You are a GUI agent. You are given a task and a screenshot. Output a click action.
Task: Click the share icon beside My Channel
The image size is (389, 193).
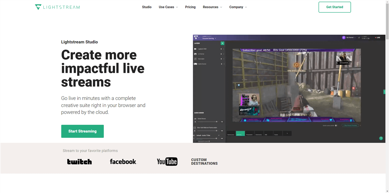(x=360, y=38)
